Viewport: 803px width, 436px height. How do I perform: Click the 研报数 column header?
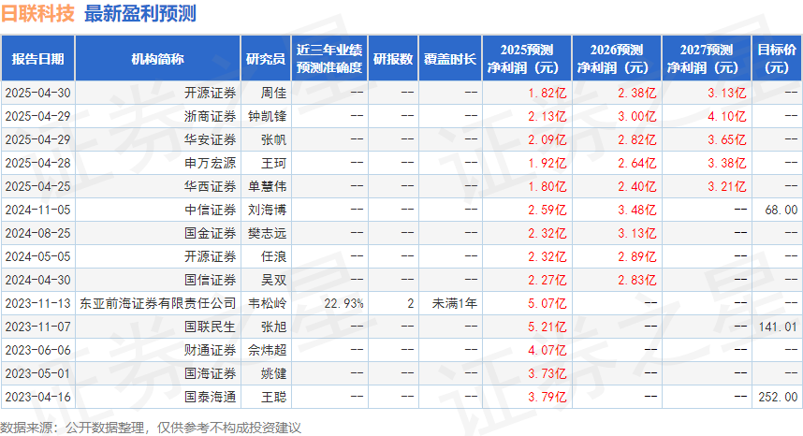tap(393, 59)
